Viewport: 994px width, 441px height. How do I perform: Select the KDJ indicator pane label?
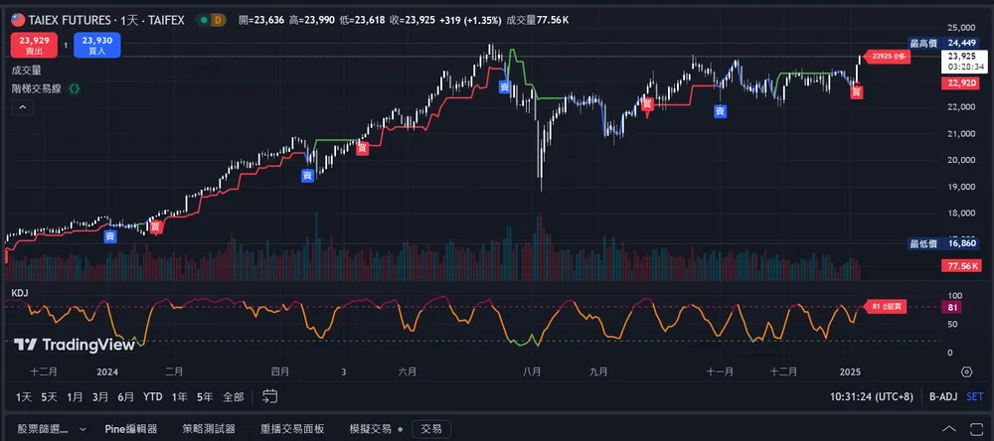pos(20,293)
